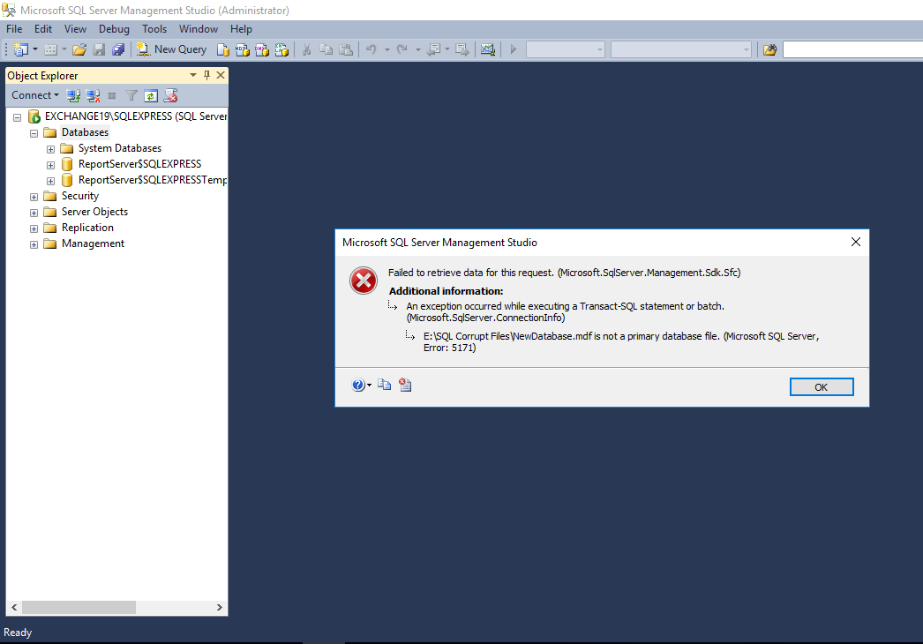The height and width of the screenshot is (644, 923).
Task: Click the Save floppy disk icon
Action: (x=99, y=49)
